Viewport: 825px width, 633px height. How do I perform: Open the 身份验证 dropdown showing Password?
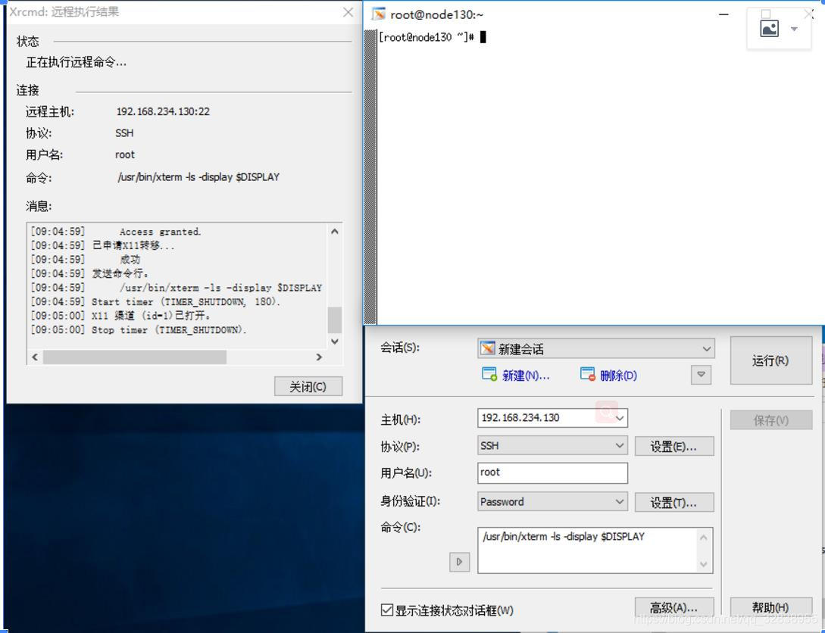(618, 501)
